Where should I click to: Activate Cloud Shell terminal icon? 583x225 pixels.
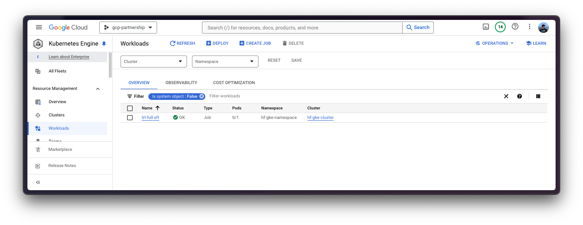486,27
